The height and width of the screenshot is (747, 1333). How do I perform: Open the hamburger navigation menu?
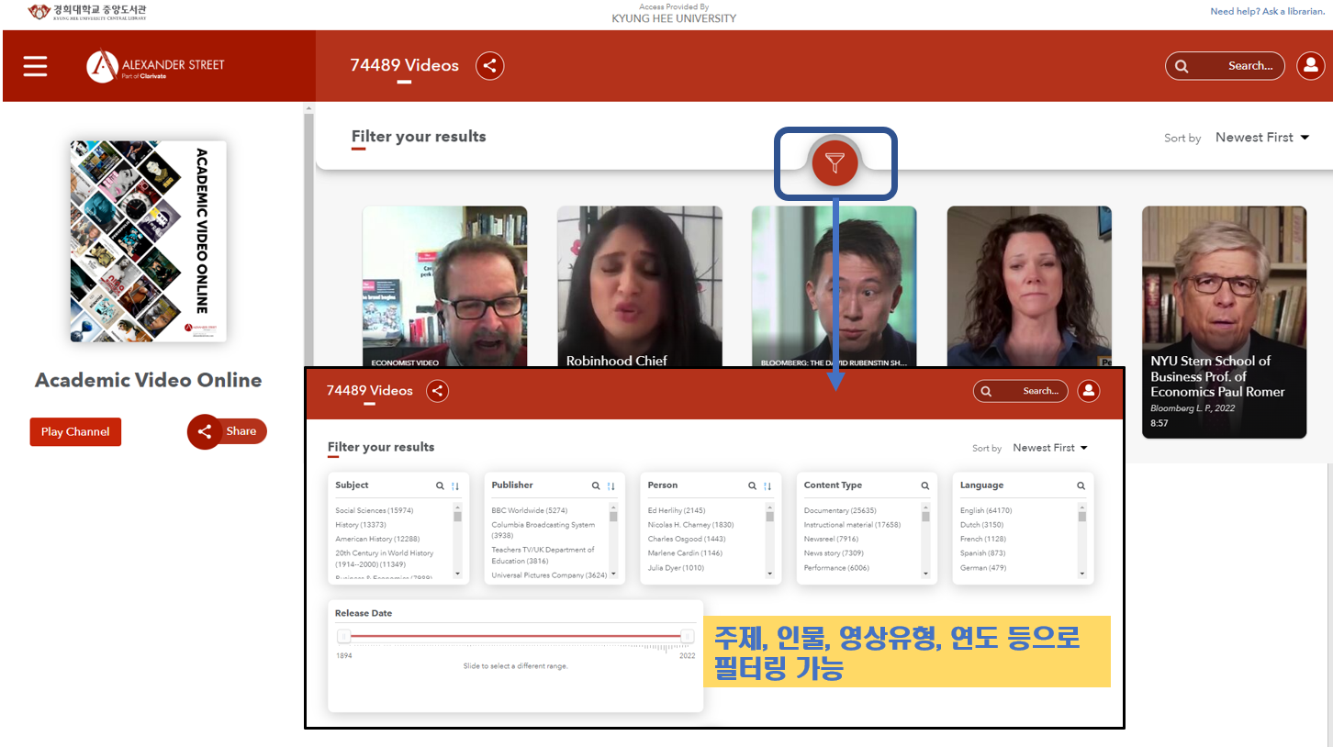[x=35, y=66]
